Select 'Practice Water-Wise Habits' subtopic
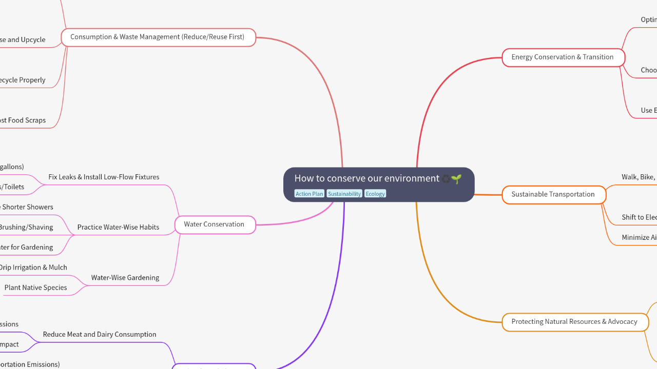 (x=118, y=228)
